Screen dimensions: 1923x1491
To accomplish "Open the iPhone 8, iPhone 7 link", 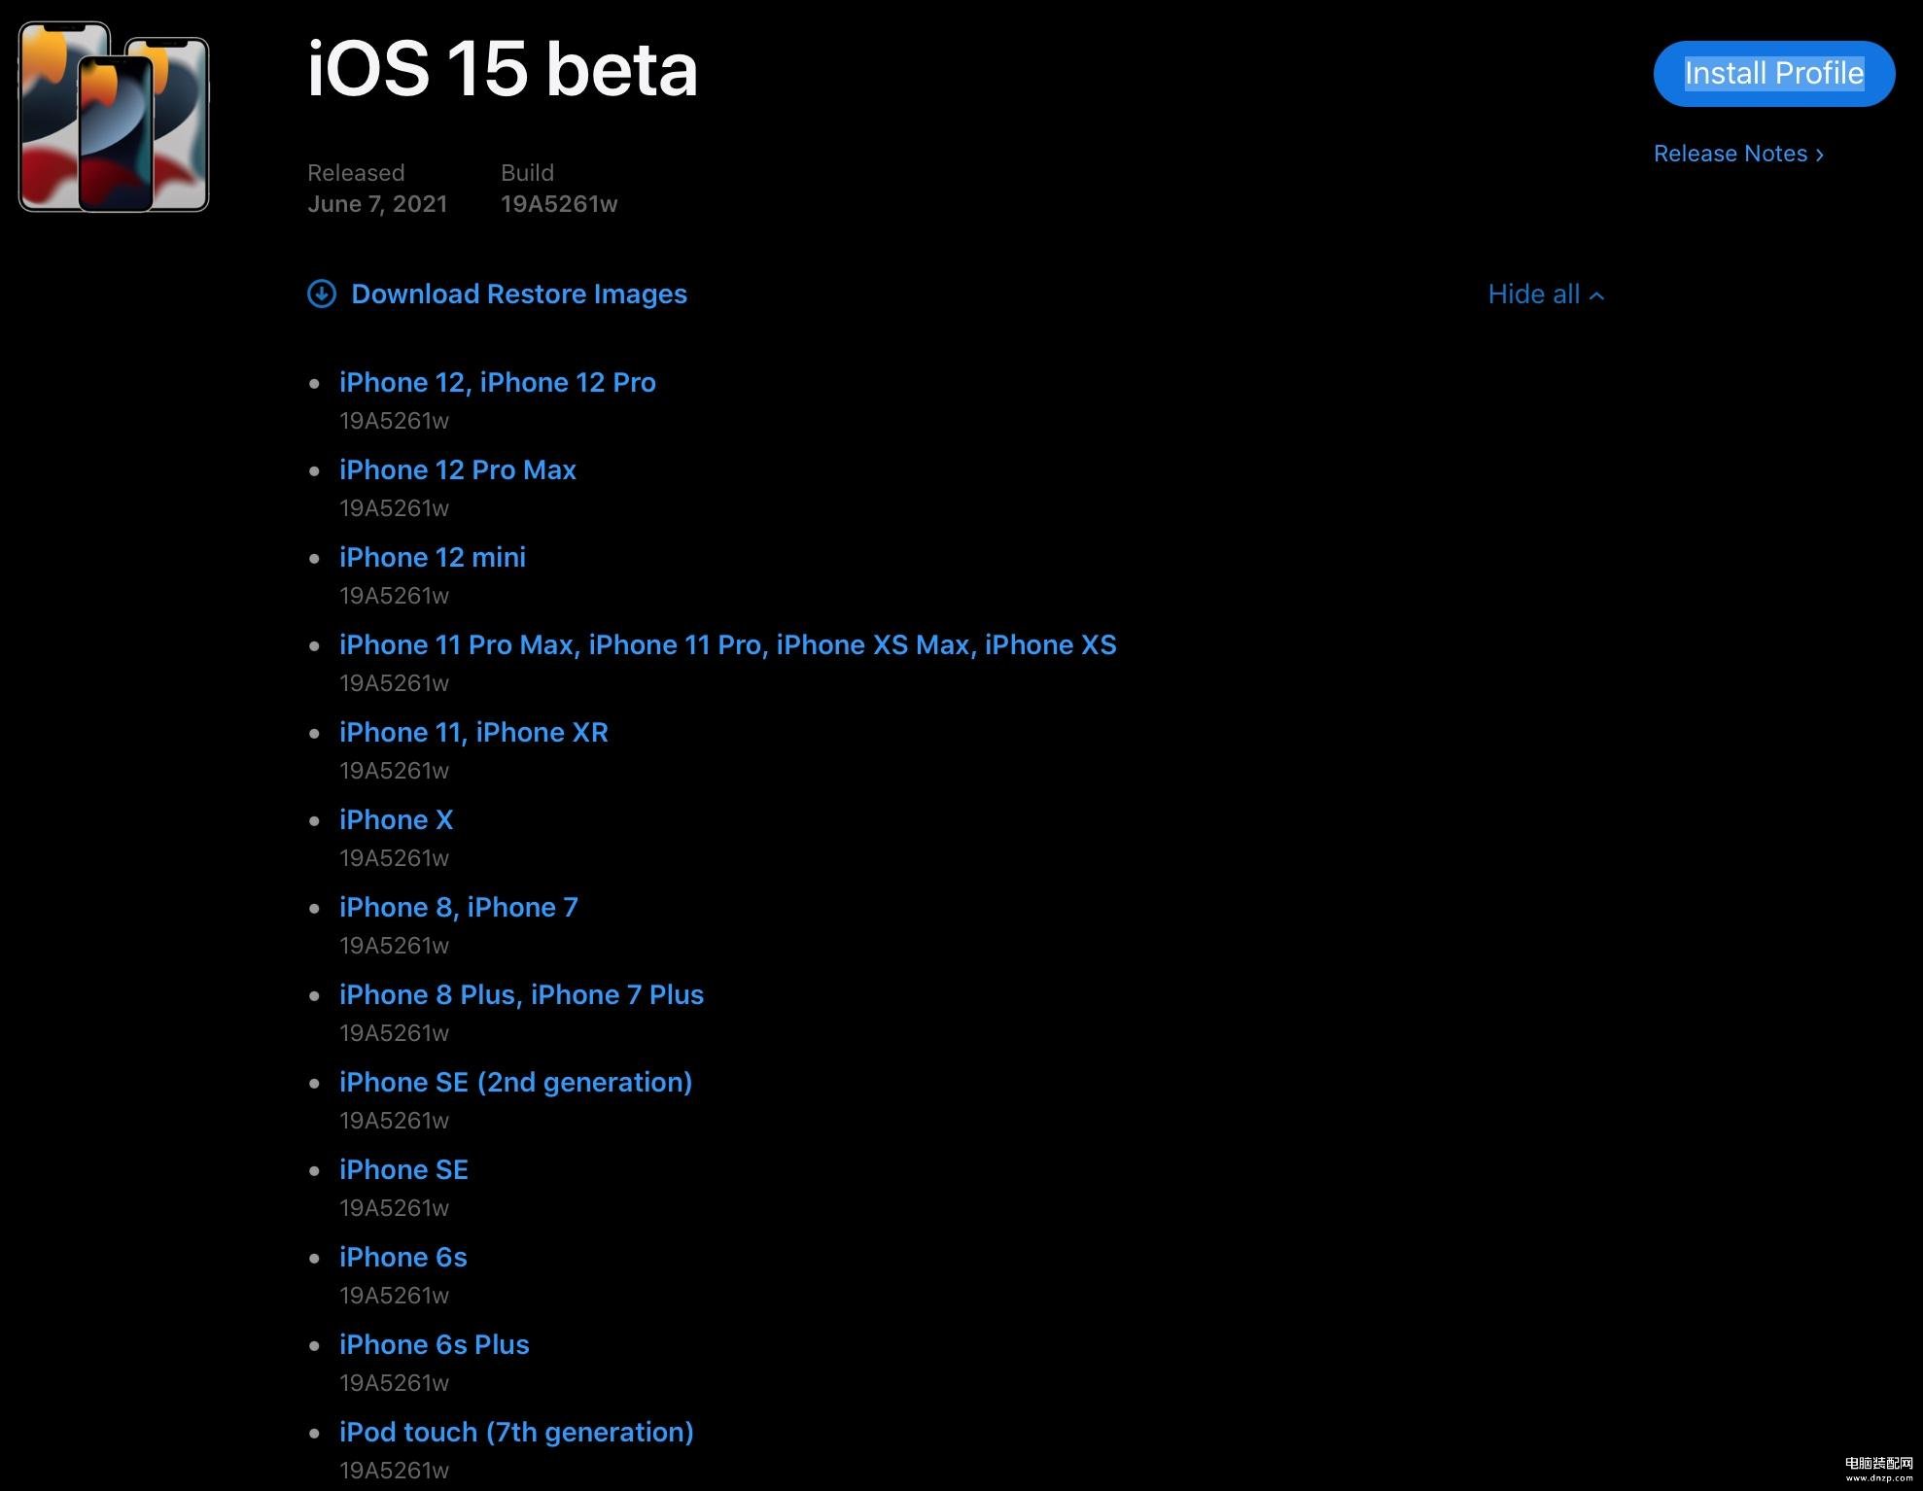I will pos(459,907).
